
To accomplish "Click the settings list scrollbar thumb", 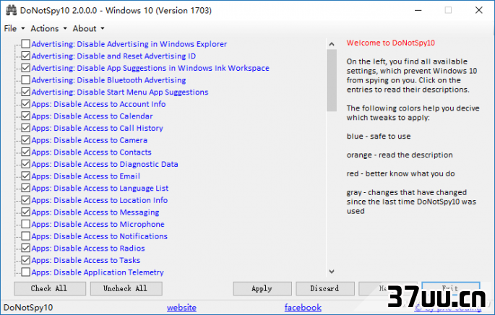I will pos(332,80).
